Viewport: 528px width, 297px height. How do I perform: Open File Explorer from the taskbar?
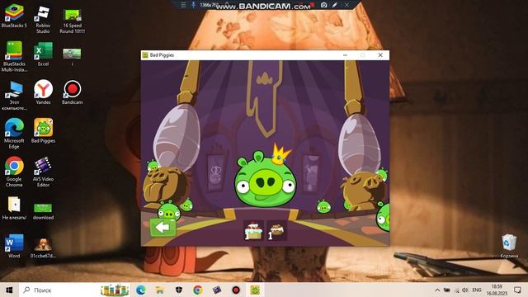159,290
